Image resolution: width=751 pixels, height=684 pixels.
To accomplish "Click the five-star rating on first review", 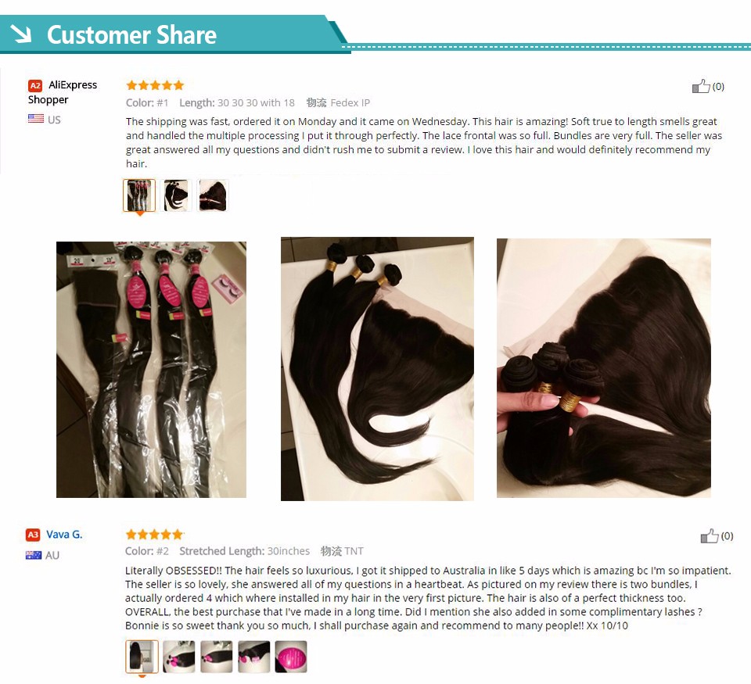I will coord(155,85).
